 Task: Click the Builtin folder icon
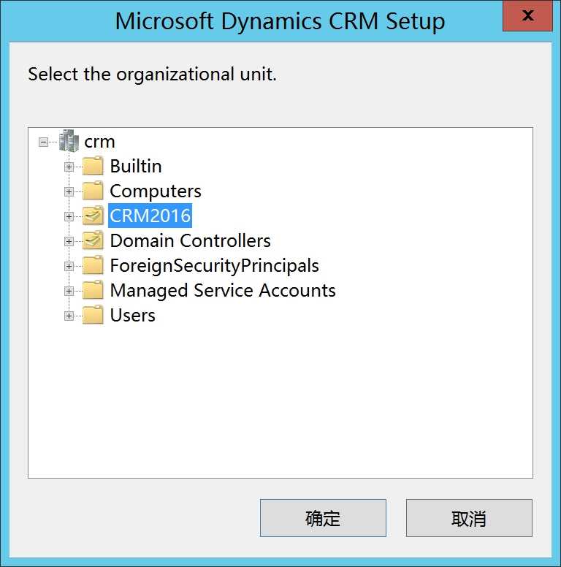[93, 166]
